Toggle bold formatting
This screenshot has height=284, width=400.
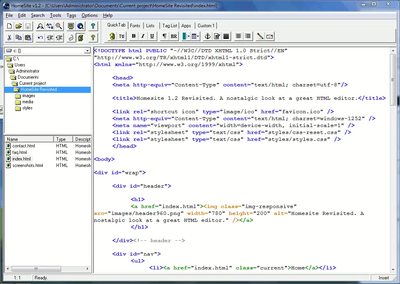coord(133,36)
